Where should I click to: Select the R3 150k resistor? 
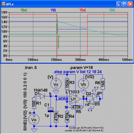coord(67,84)
